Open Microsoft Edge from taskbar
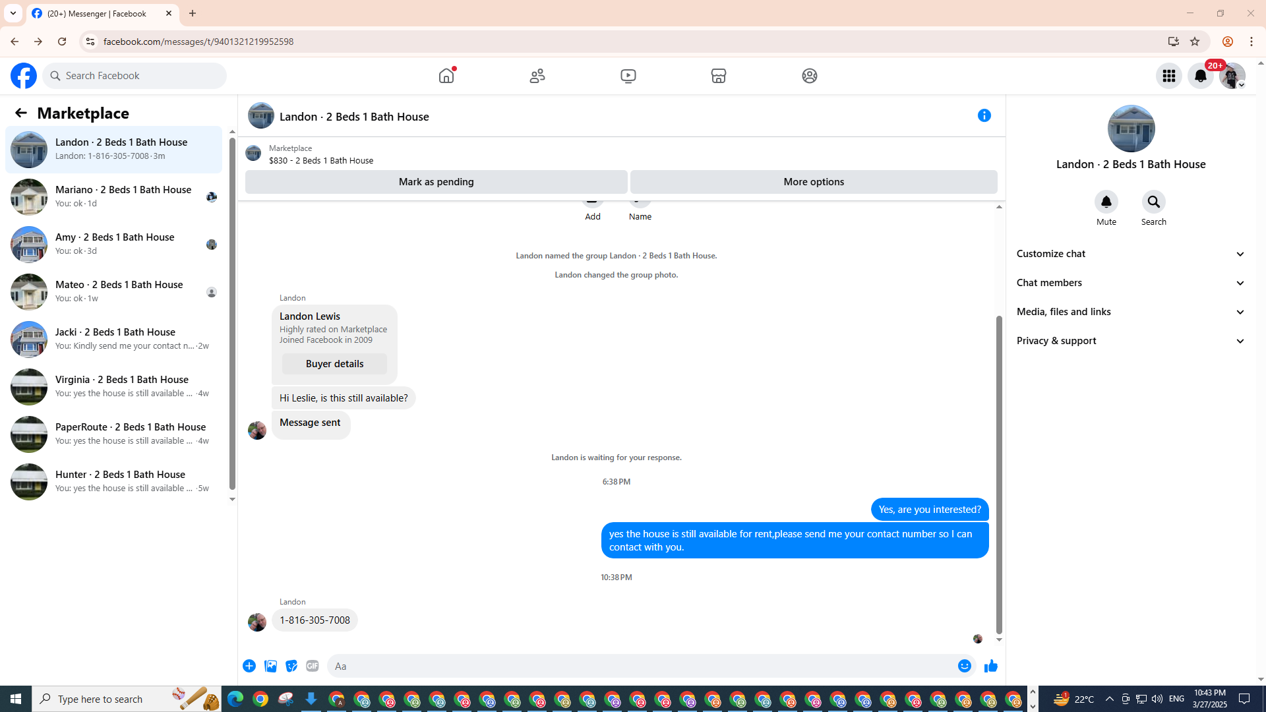Image resolution: width=1266 pixels, height=712 pixels. pyautogui.click(x=235, y=699)
